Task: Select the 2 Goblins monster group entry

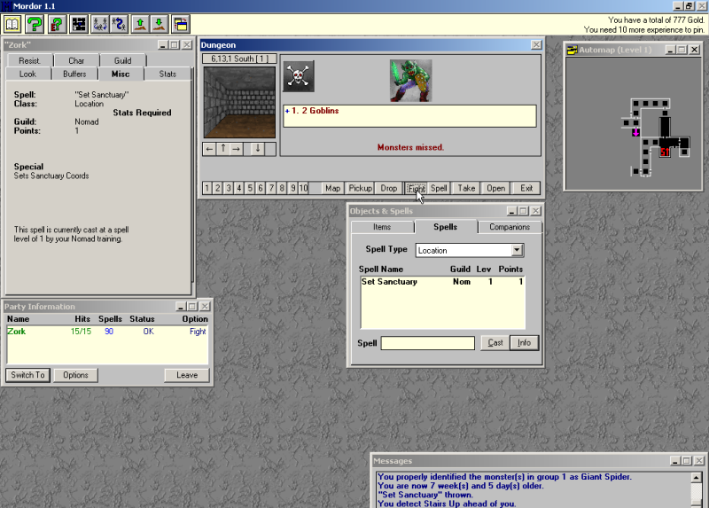Action: coord(315,111)
